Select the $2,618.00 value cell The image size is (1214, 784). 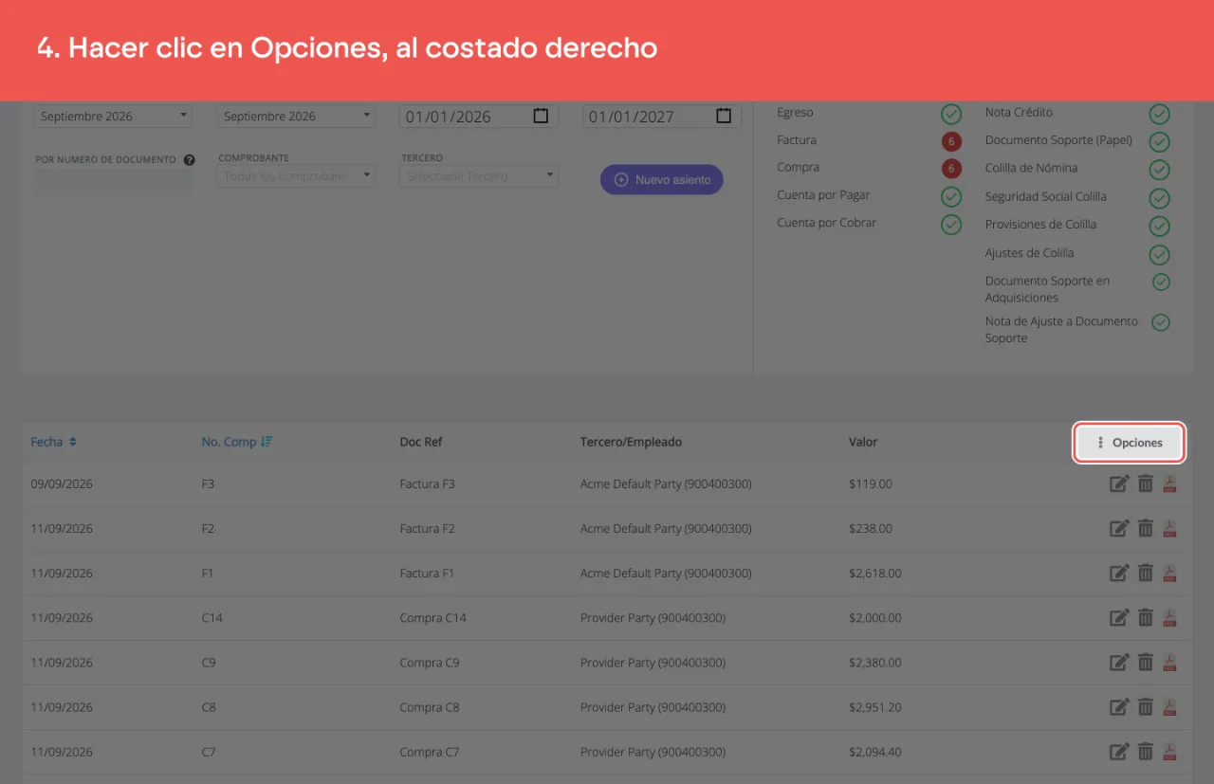(875, 574)
